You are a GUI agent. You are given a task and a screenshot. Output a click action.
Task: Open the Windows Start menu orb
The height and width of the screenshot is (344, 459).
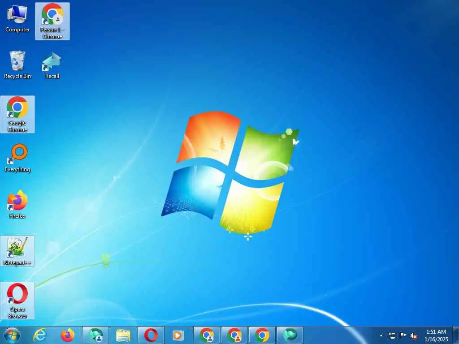tap(12, 335)
